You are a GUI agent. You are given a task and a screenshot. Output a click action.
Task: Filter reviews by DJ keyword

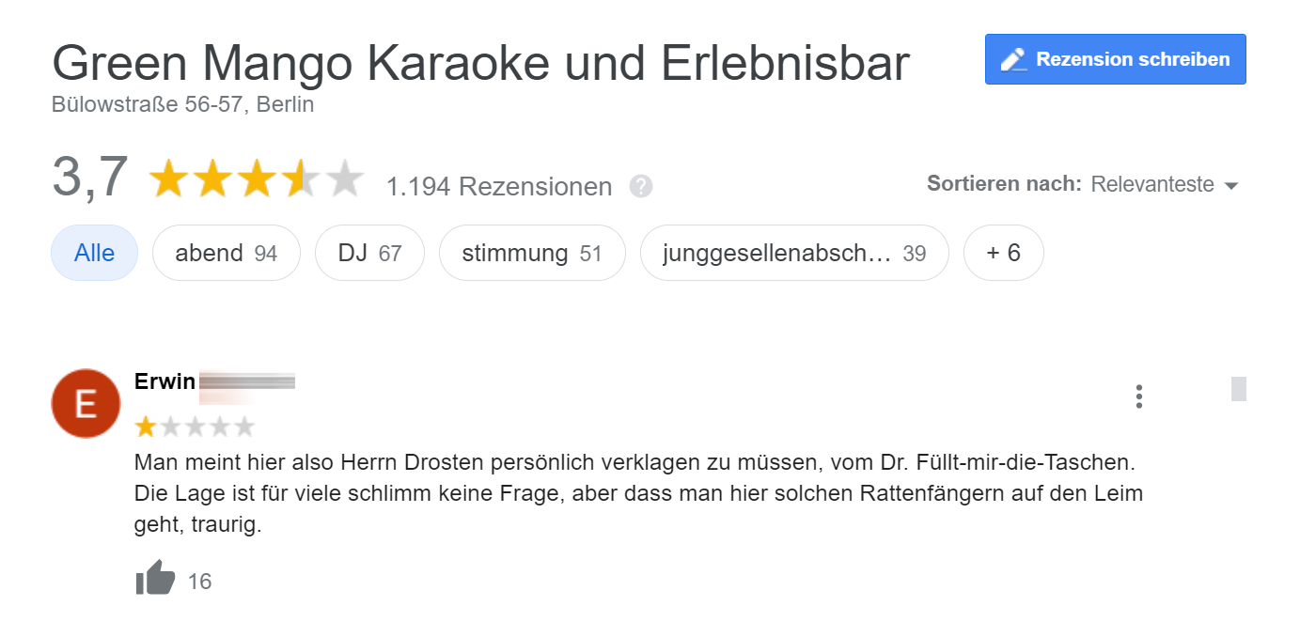369,253
